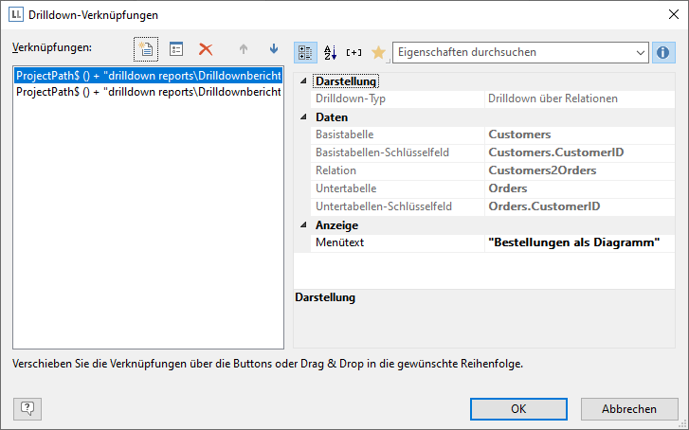The image size is (689, 430).
Task: Delete the selected link with red X
Action: click(205, 49)
